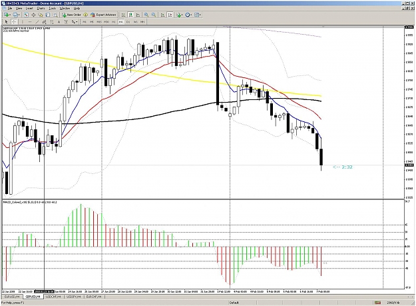Select the Vertical Line drawing tool
The height and width of the screenshot is (306, 416).
pyautogui.click(x=23, y=22)
